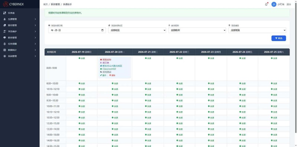Select 任务提醒 label in the sidebar
This screenshot has height=147, width=297.
pos(12,44)
